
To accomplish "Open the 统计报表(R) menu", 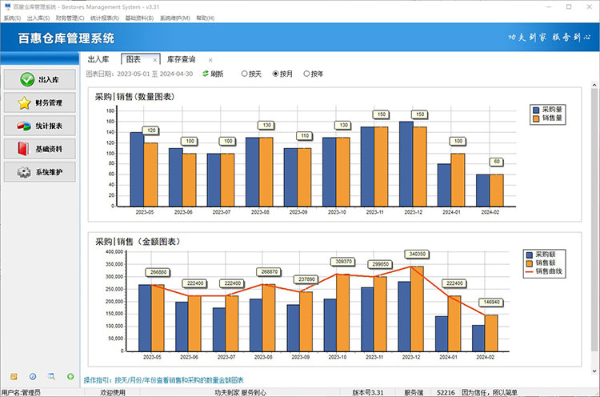I will point(105,18).
